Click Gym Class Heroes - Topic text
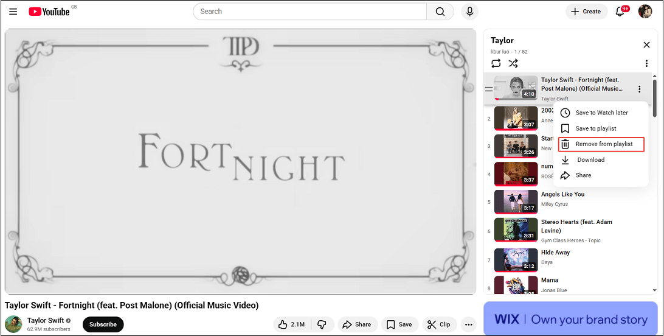The image size is (664, 336). 570,240
